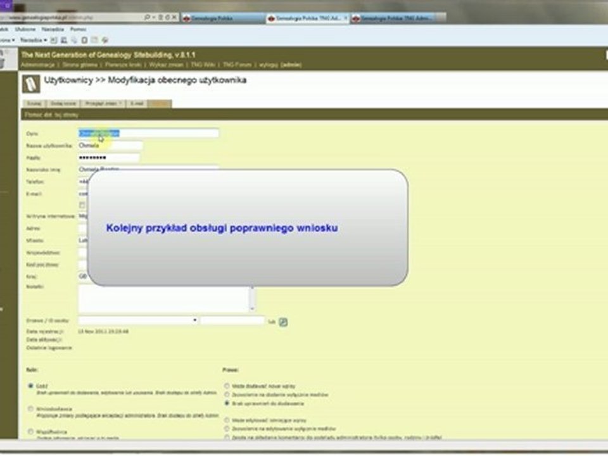Screen dimensions: 608x456
Task: Open the Ulubione browser menu
Action: point(25,29)
